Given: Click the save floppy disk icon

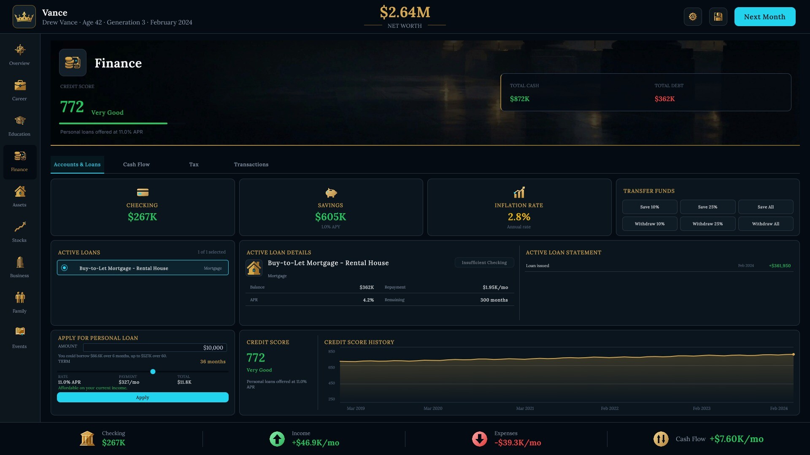Looking at the screenshot, I should 718,17.
